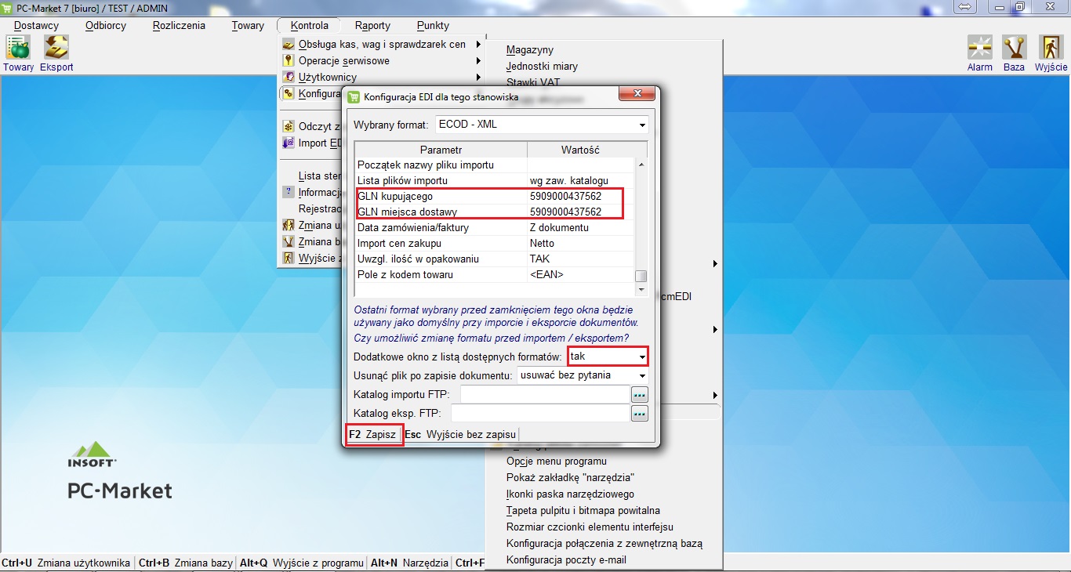Click the Parametr column header
The width and height of the screenshot is (1071, 572).
click(x=441, y=150)
